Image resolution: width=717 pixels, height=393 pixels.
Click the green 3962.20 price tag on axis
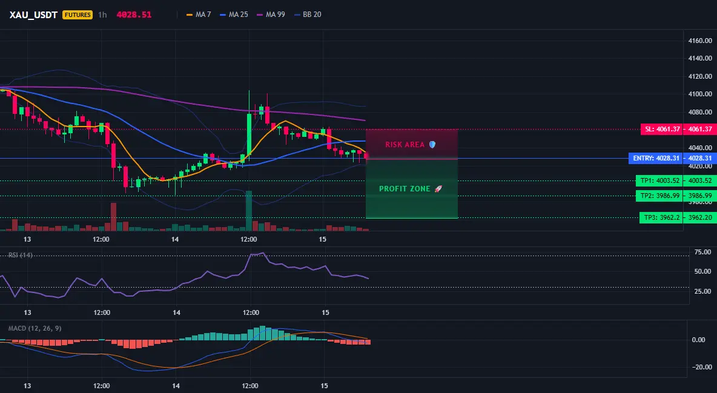coord(700,218)
